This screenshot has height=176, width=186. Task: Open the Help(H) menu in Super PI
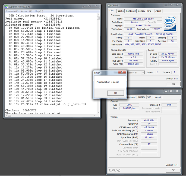pyautogui.click(x=39, y=11)
